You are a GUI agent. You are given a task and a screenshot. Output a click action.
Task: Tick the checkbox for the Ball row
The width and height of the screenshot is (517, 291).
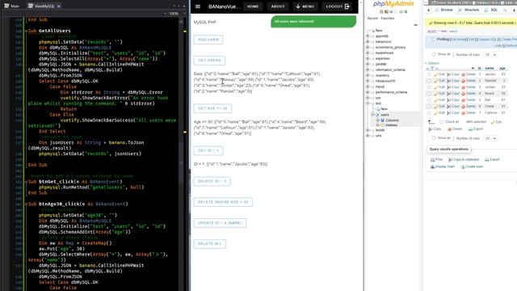[429, 100]
